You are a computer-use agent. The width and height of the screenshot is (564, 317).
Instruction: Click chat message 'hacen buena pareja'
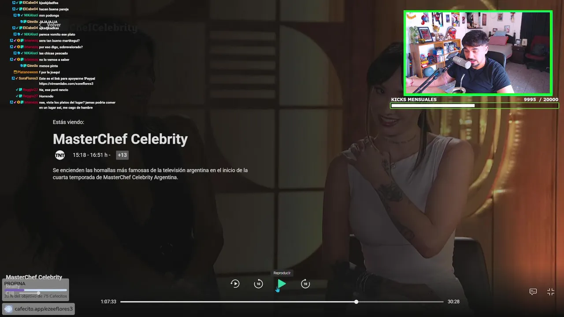click(x=54, y=9)
